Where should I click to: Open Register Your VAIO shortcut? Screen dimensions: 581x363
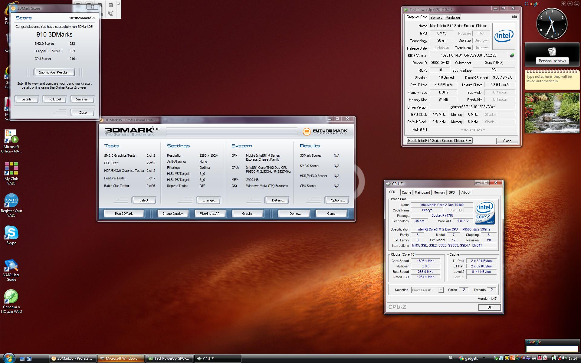(x=11, y=205)
